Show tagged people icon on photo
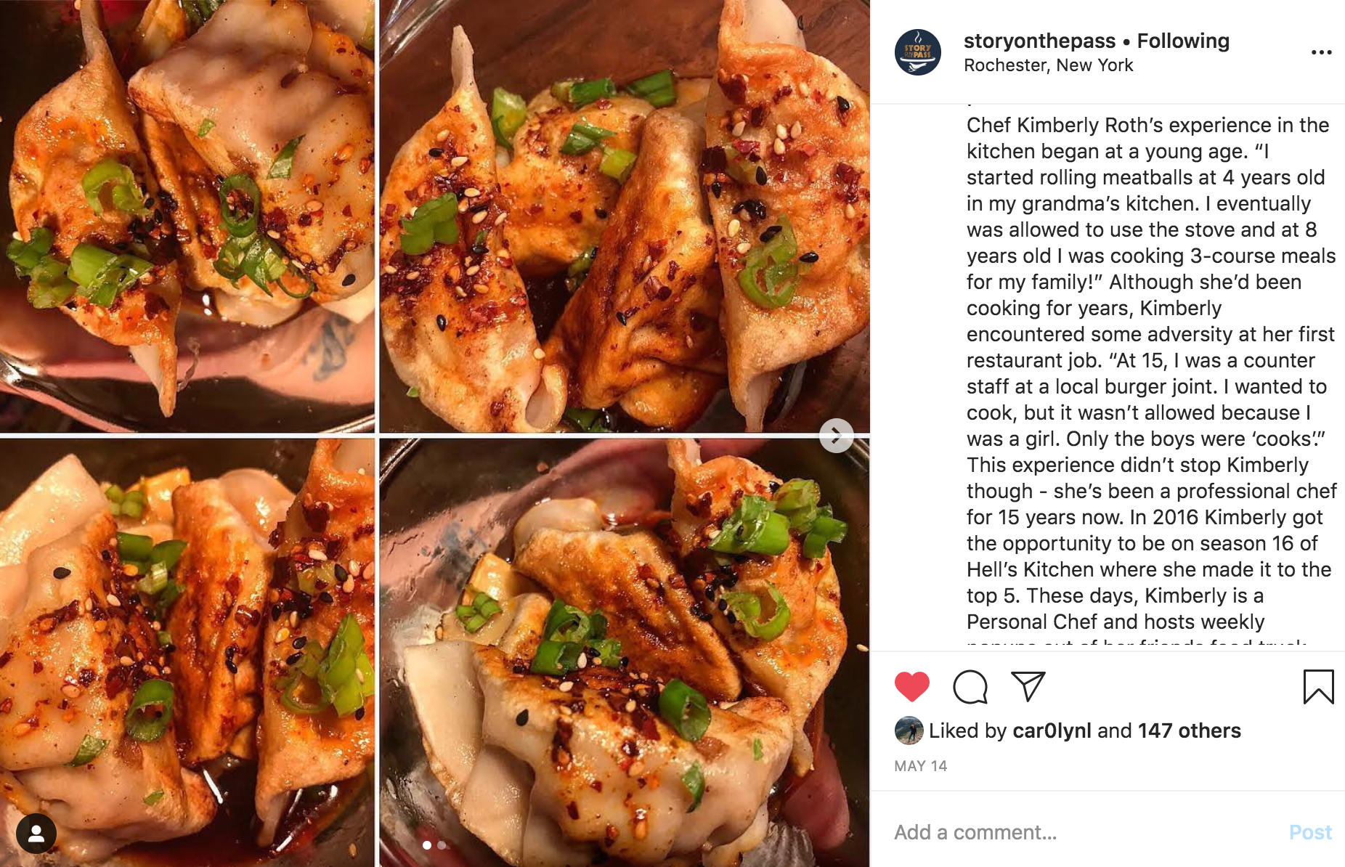1345x867 pixels. pos(36,833)
